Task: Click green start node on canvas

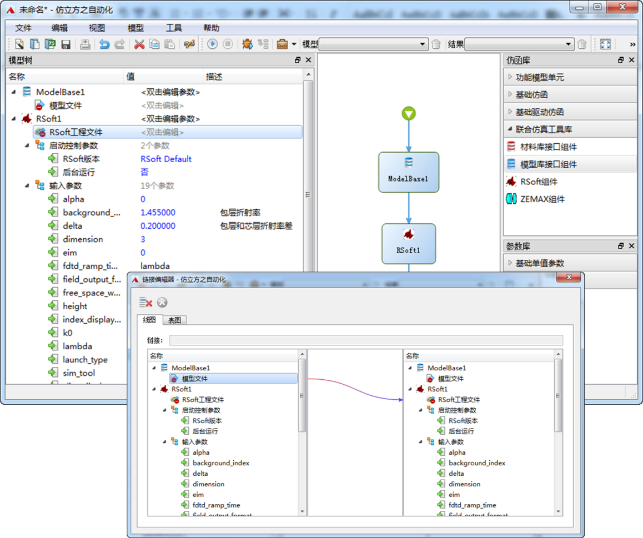Action: click(x=409, y=113)
